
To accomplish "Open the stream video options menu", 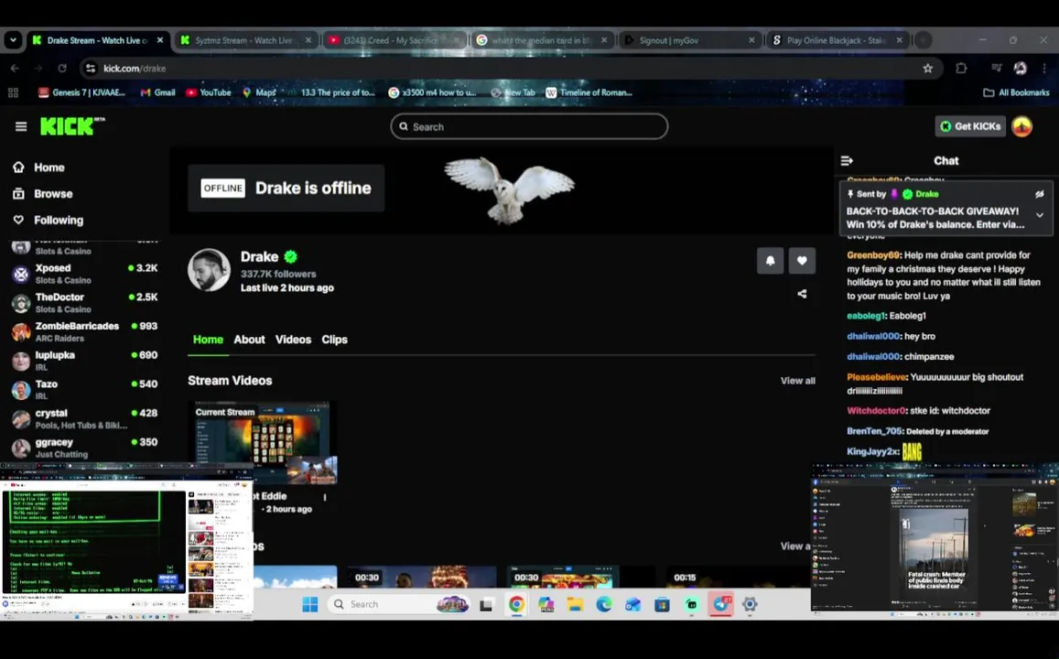I will pyautogui.click(x=325, y=497).
